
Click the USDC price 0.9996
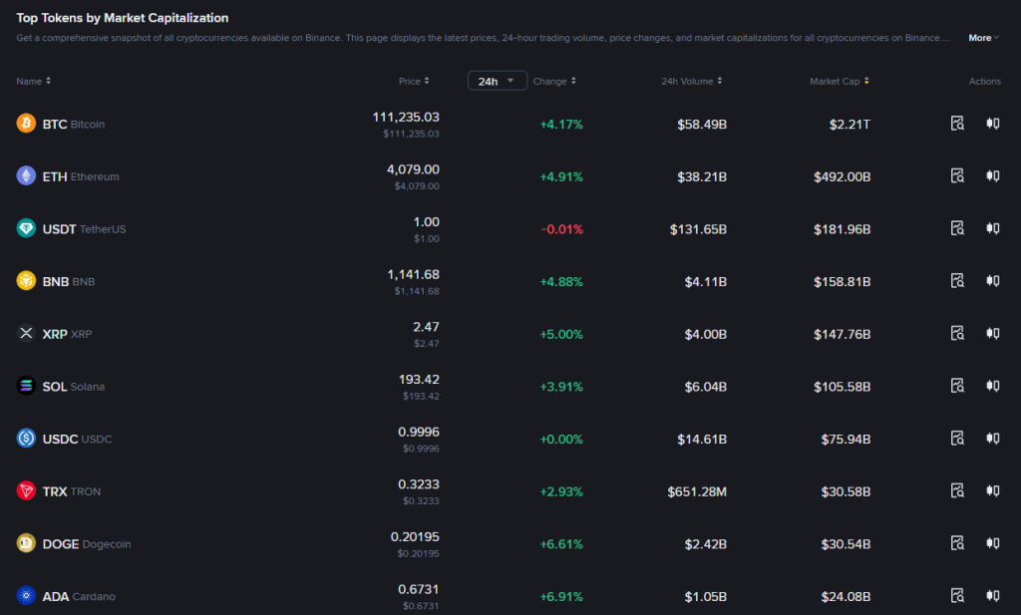419,433
